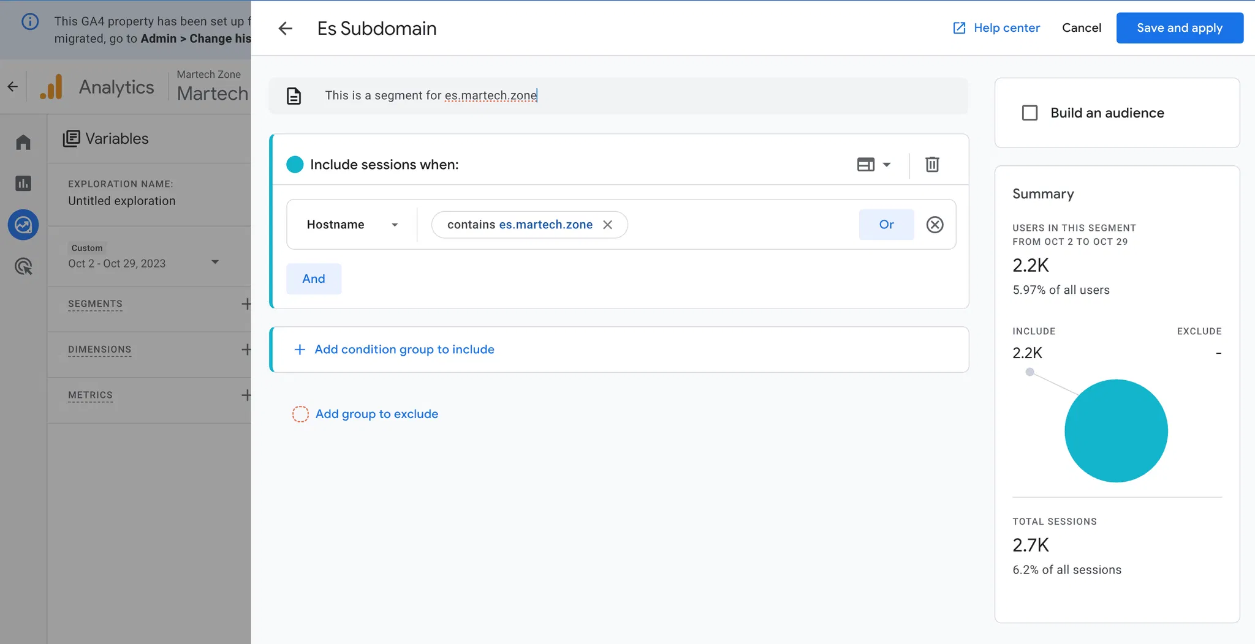The image size is (1255, 644).
Task: Open Reports bar chart icon in sidebar
Action: (23, 183)
